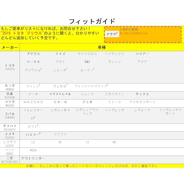
Task: Click the アクア sample box in the legend
Action: click(x=112, y=34)
